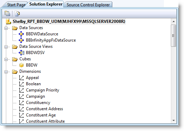Viewport: 184px width, 131px height.
Task: Select BBInfinityAppFxDataSource text
Action: click(x=51, y=40)
